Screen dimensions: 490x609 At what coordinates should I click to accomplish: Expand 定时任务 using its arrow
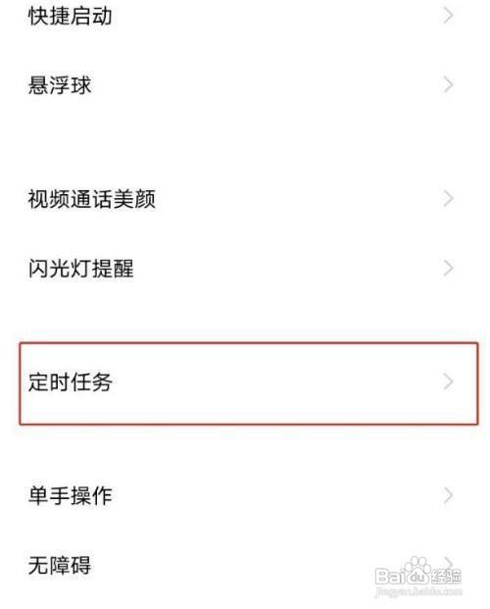click(x=448, y=381)
